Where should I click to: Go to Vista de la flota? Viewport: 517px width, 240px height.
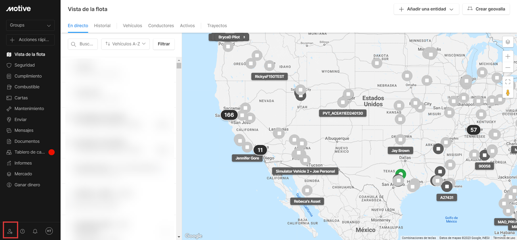pos(30,54)
